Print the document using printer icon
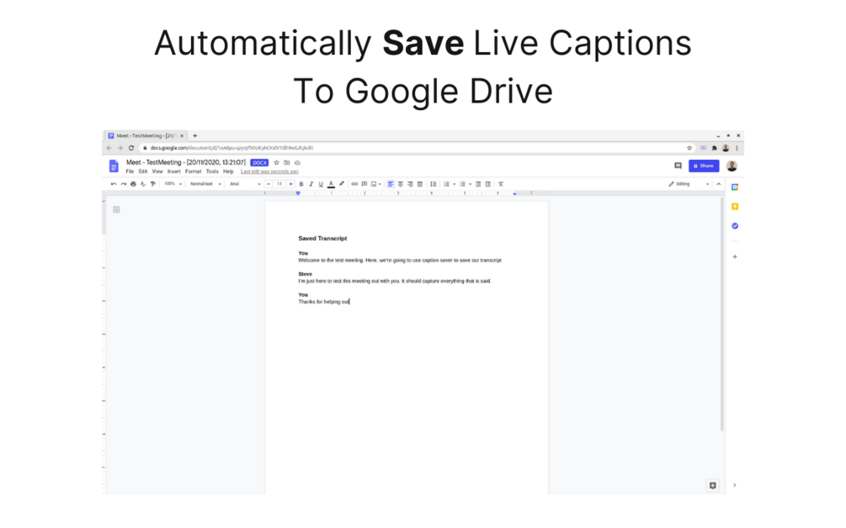 pyautogui.click(x=133, y=184)
